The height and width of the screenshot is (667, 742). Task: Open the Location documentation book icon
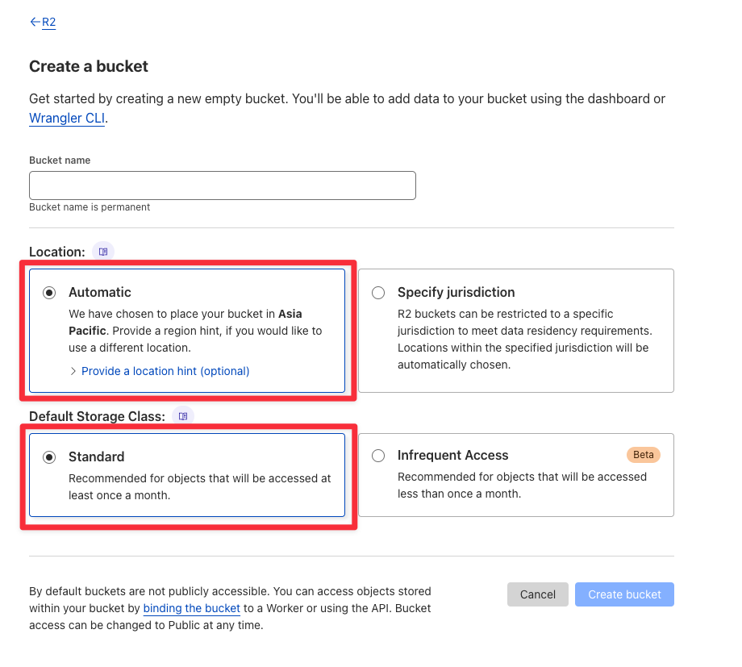tap(103, 252)
